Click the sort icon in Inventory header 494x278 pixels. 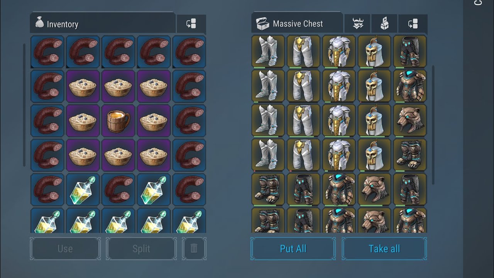click(x=191, y=24)
